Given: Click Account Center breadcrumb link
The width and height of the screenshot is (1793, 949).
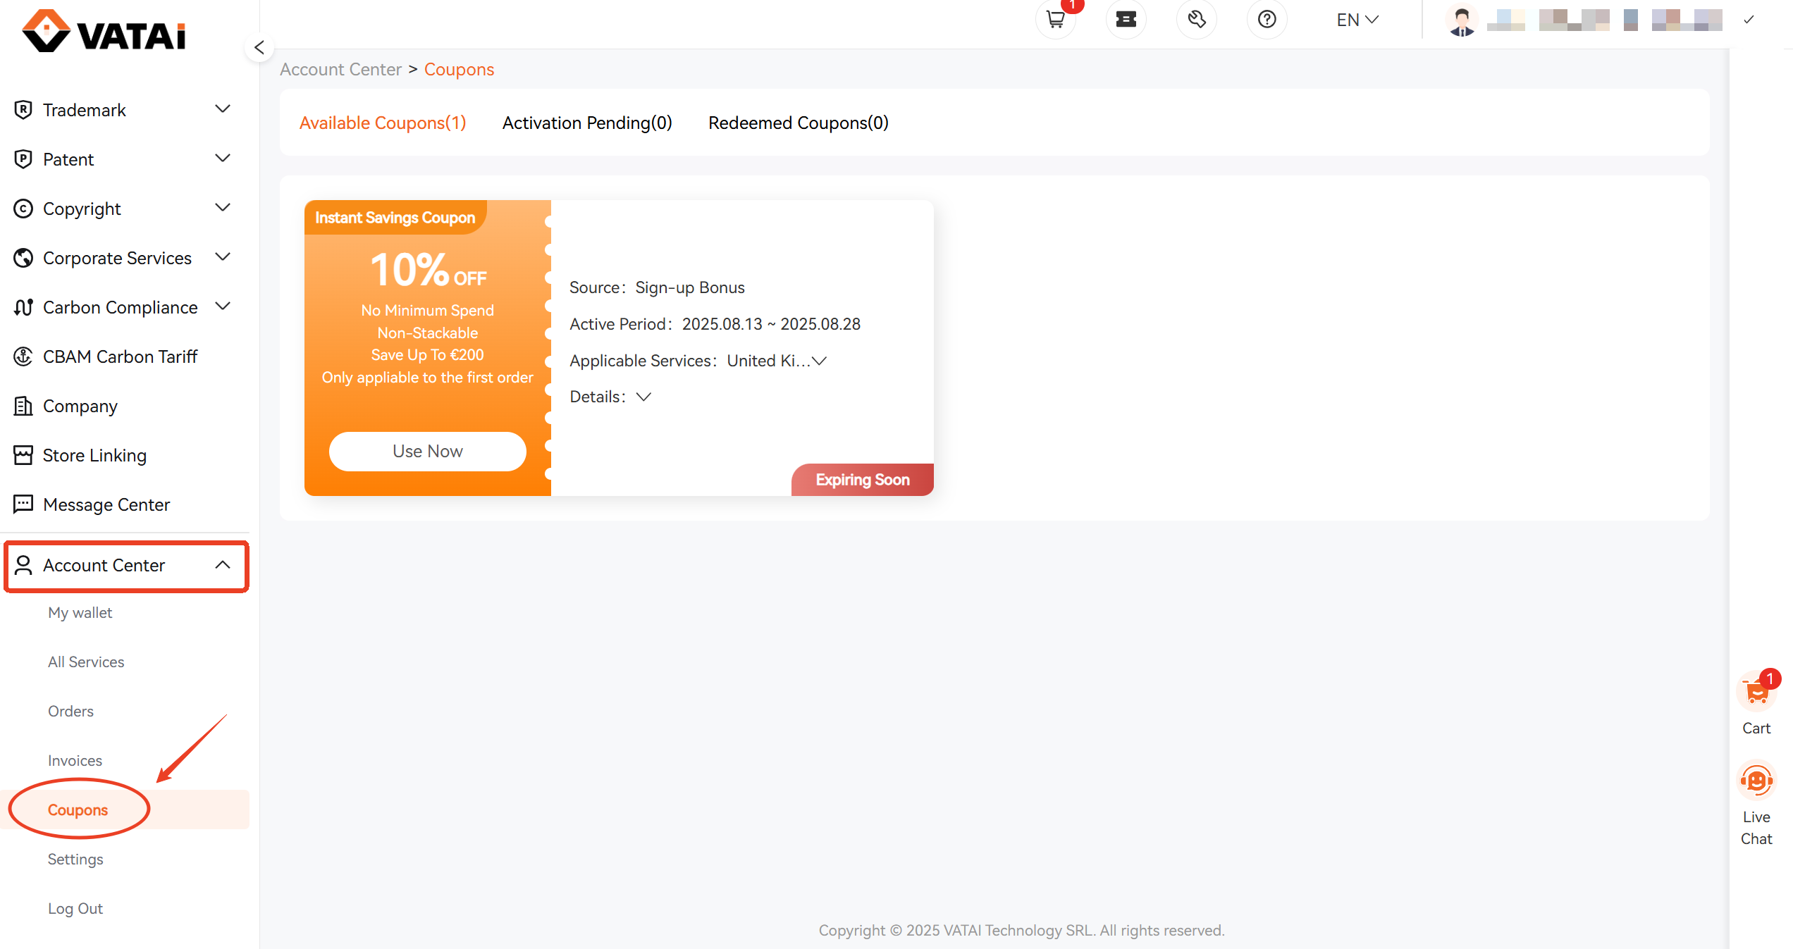Looking at the screenshot, I should [340, 69].
